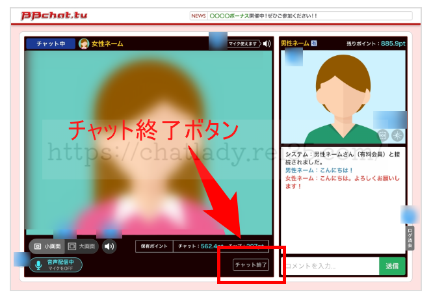
Task: Click the 女性ネーム name label
Action: click(x=107, y=44)
